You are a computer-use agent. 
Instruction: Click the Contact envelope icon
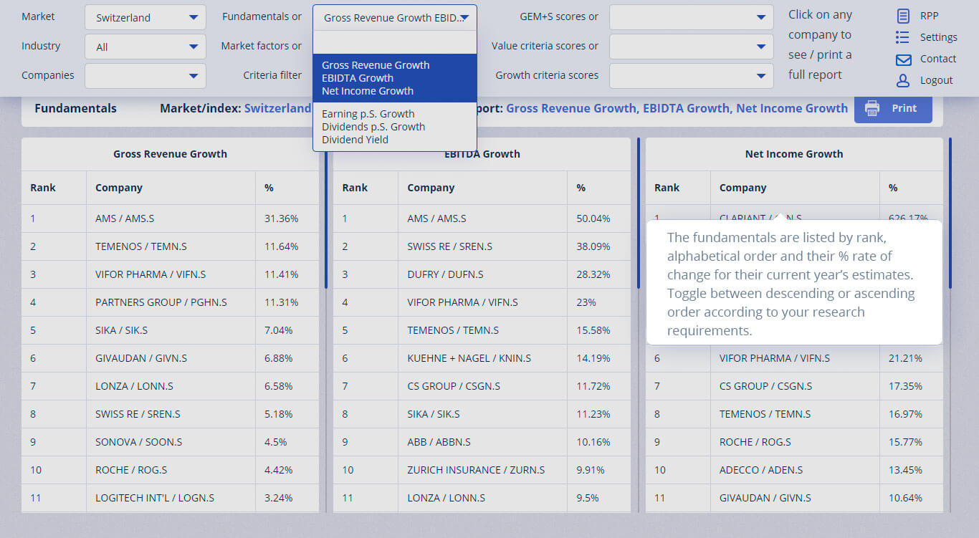[903, 59]
